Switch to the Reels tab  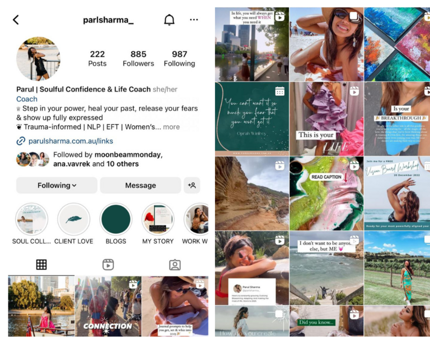click(108, 265)
